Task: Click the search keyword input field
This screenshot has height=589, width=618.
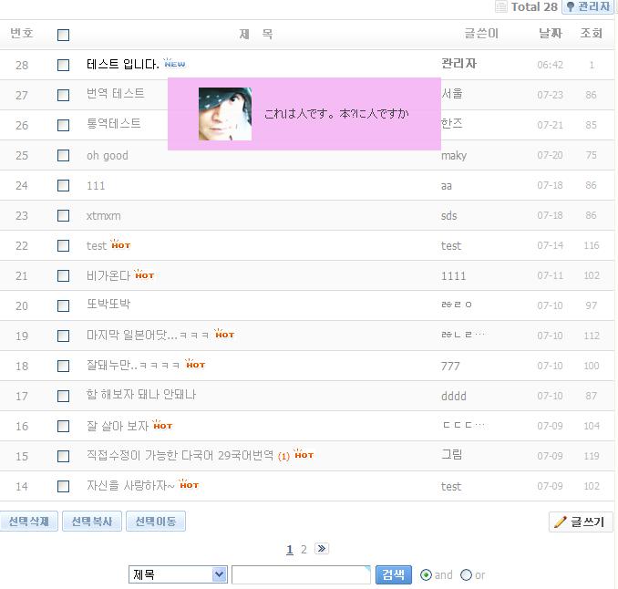Action: 301,574
